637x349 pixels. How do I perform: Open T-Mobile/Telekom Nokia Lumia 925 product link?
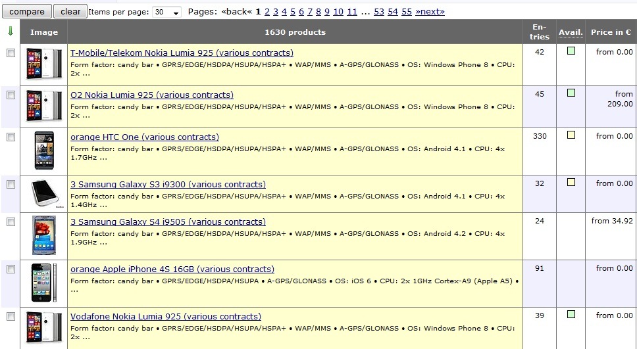point(182,53)
